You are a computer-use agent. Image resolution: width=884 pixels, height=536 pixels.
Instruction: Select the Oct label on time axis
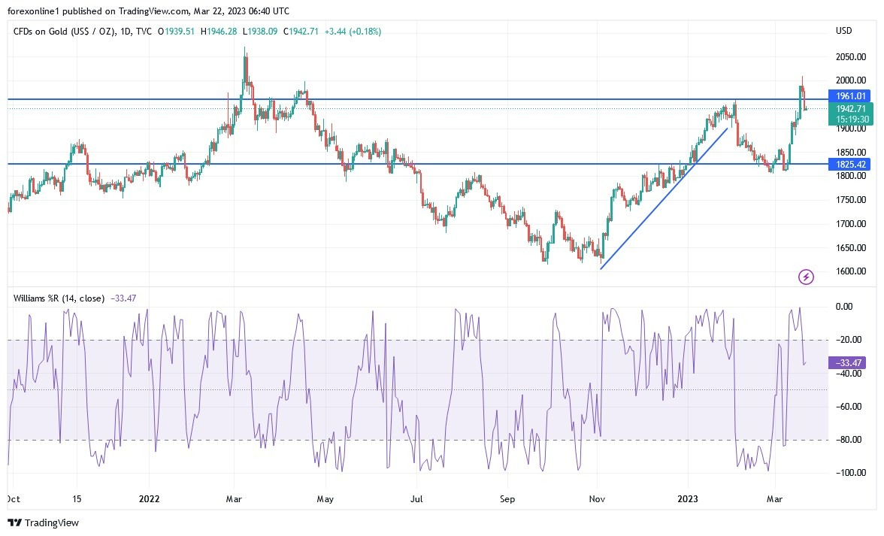[x=13, y=498]
